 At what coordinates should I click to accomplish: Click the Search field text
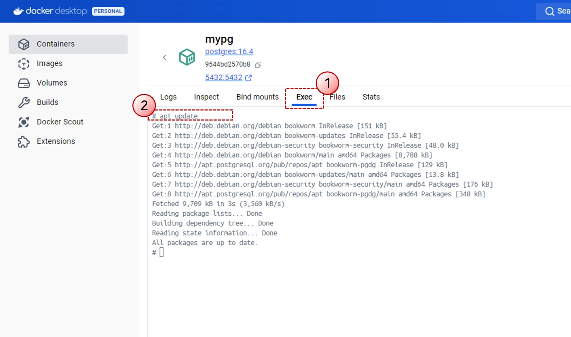(x=564, y=11)
